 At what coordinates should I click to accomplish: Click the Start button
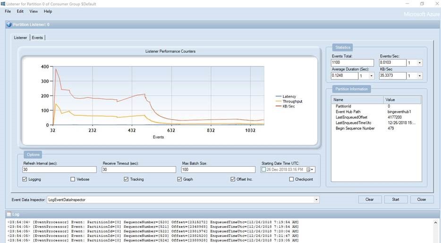coord(395,200)
